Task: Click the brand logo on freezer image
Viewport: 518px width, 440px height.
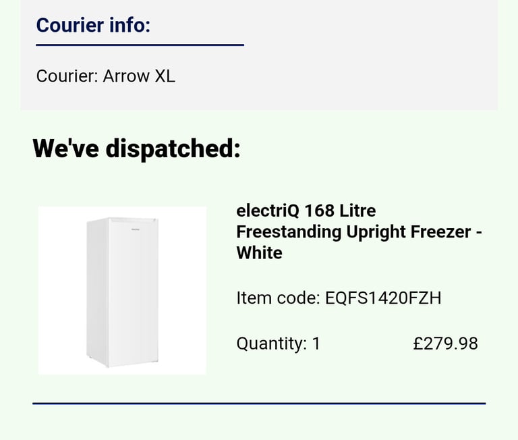Action: click(x=136, y=229)
